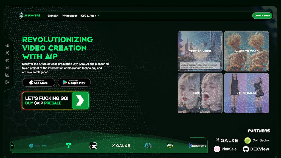The width and height of the screenshot is (281, 158).
Task: Click the Launch DApp button
Action: (262, 16)
